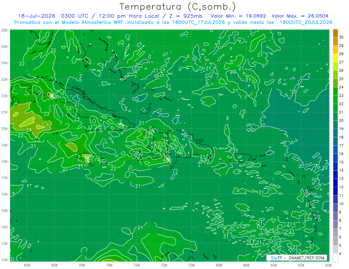The width and height of the screenshot is (349, 269).
Task: Click latitude axis label "23N"
Action: click(x=4, y=80)
